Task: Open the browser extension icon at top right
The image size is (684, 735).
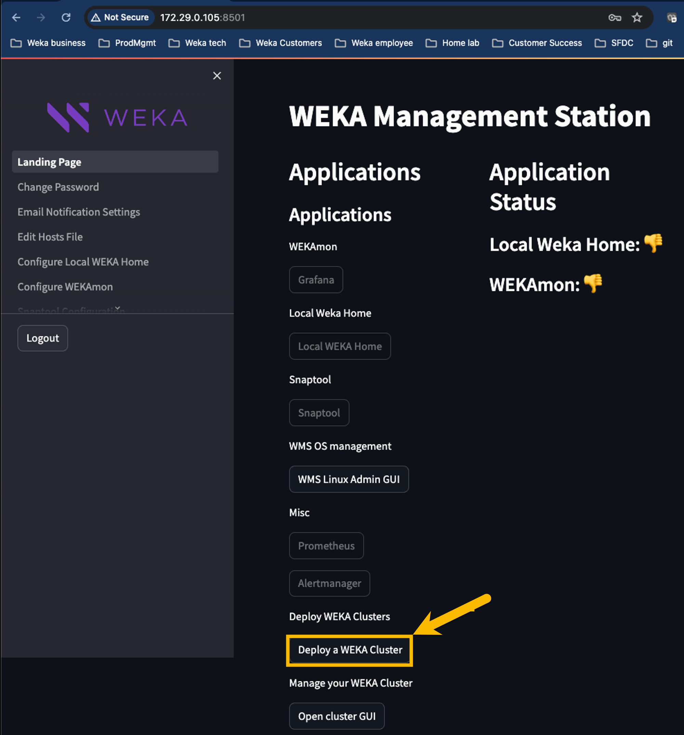Action: click(x=671, y=17)
